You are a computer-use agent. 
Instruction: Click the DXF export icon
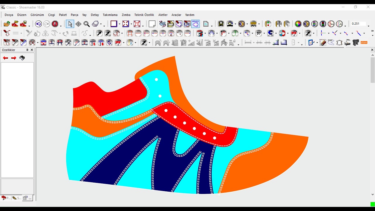pyautogui.click(x=331, y=43)
